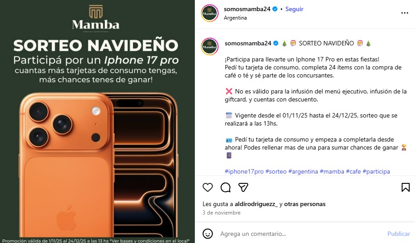The width and height of the screenshot is (415, 243).
Task: Open emoji picker in comment box
Action: point(207,234)
